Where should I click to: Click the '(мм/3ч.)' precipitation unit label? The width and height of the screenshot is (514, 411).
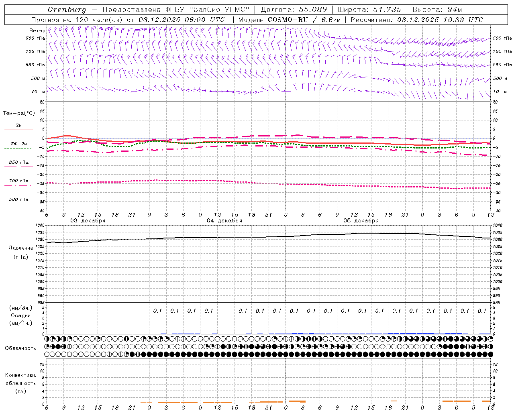[21, 308]
